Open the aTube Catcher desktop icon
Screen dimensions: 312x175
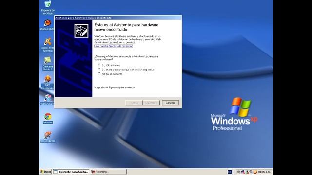click(48, 25)
